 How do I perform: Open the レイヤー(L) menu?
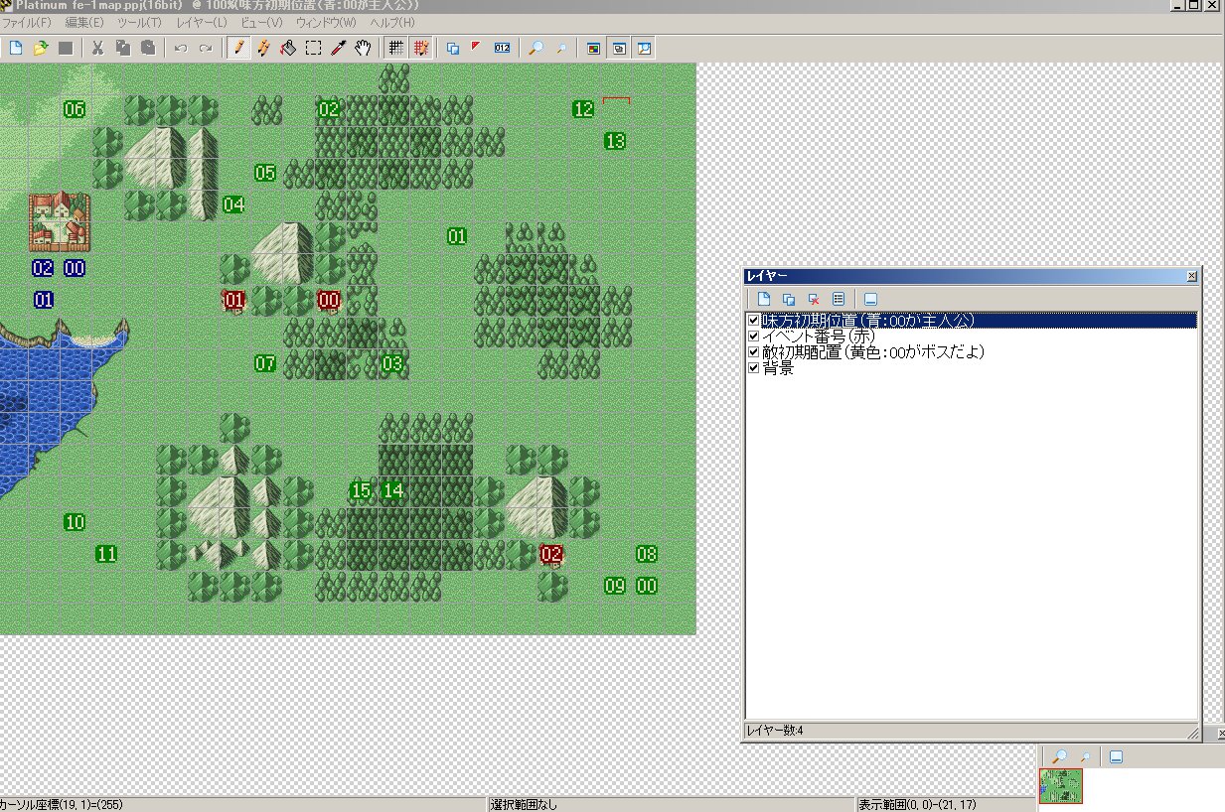click(201, 22)
